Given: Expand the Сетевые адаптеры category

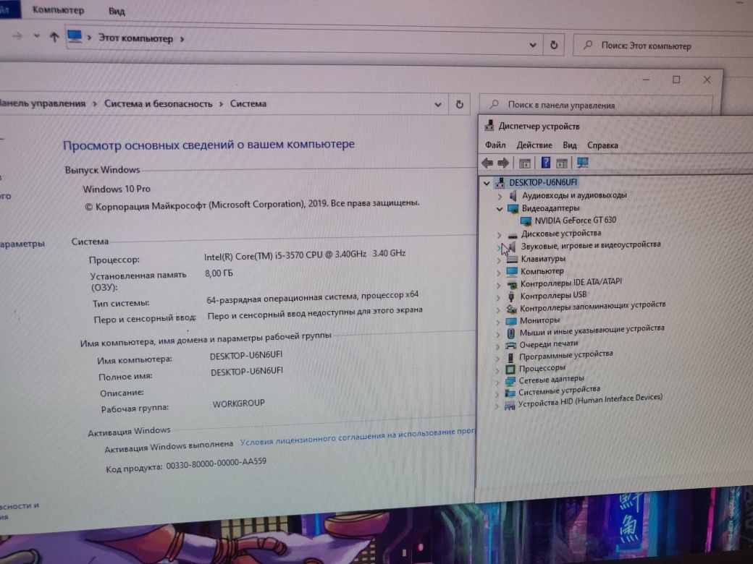Looking at the screenshot, I should point(497,383).
